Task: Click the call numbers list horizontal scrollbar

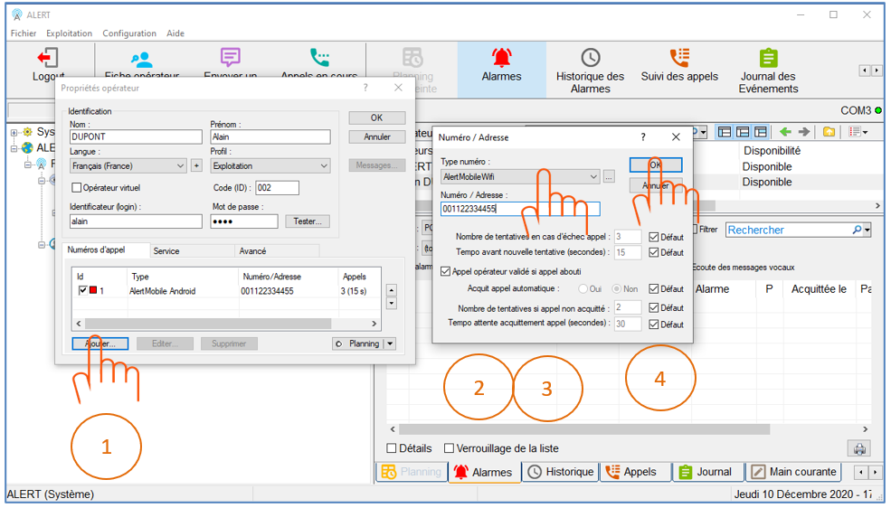Action: 226,324
